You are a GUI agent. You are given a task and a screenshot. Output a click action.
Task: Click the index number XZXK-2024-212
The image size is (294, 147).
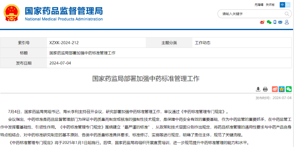tap(66, 43)
